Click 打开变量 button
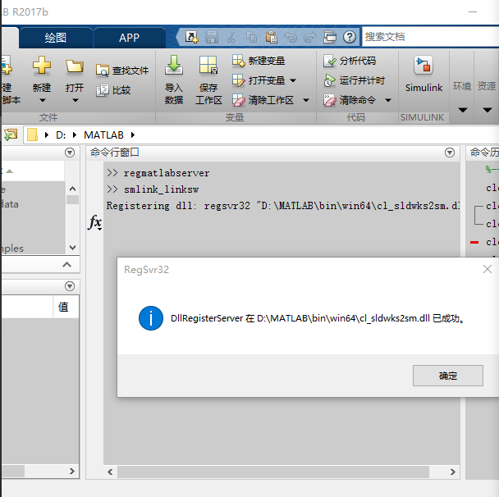Image resolution: width=499 pixels, height=497 pixels. 259,80
